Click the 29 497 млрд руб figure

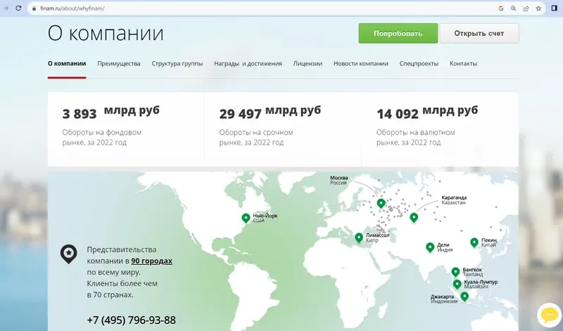(270, 112)
